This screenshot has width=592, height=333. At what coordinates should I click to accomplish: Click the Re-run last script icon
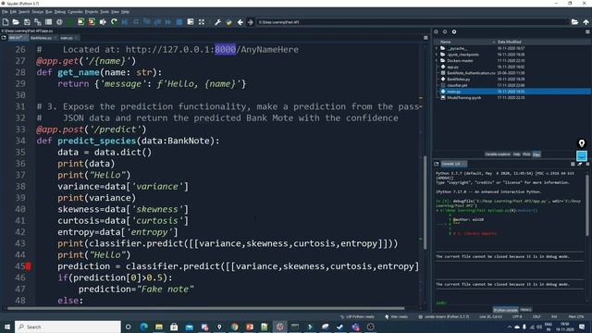tap(114, 22)
